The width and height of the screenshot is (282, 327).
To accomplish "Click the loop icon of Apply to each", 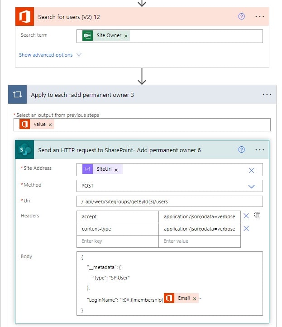I will (x=17, y=95).
